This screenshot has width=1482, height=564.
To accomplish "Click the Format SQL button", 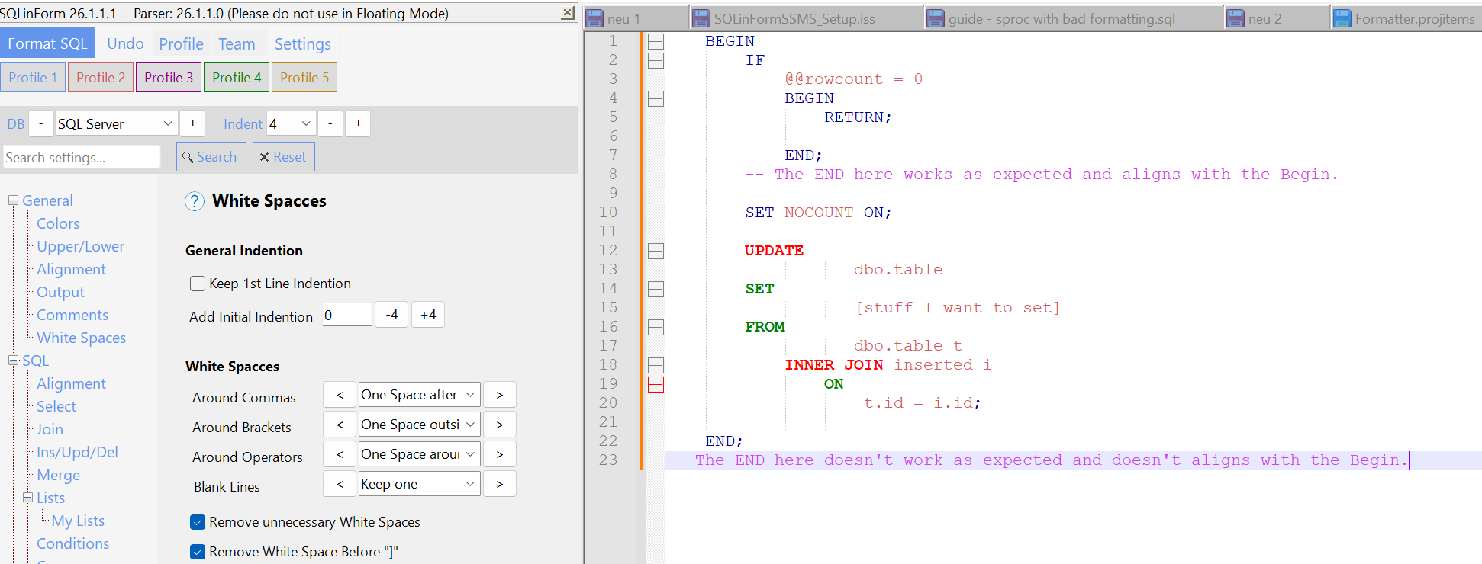I will tap(47, 43).
